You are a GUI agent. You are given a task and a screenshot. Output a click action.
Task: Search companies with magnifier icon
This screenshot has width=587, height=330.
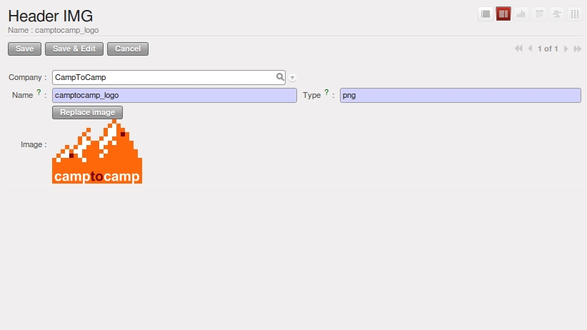point(280,77)
